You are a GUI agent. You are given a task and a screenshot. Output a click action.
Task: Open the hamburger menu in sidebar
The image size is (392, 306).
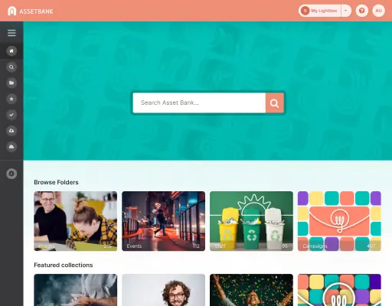[11, 33]
